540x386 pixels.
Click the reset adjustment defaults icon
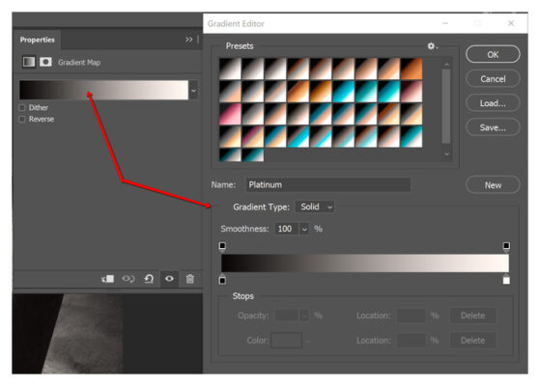[149, 279]
